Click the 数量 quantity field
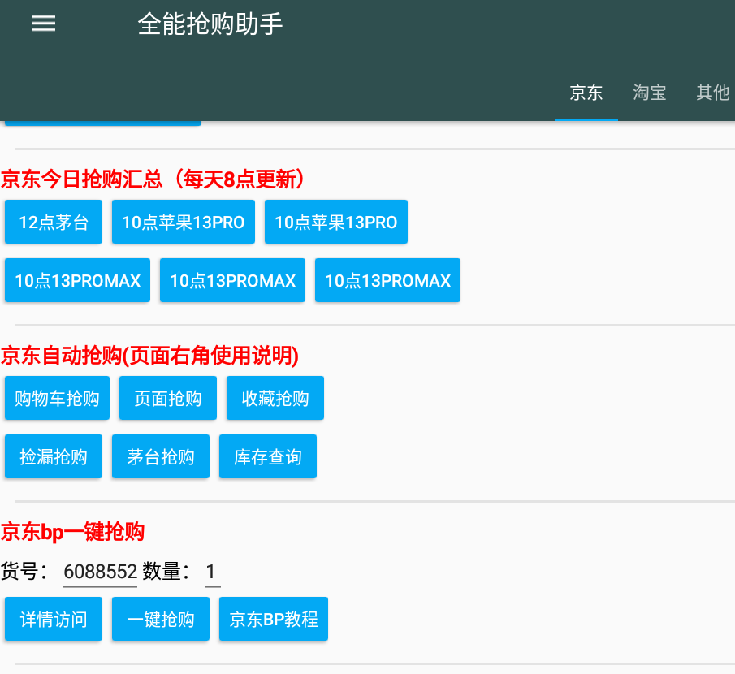The image size is (735, 674). click(211, 571)
